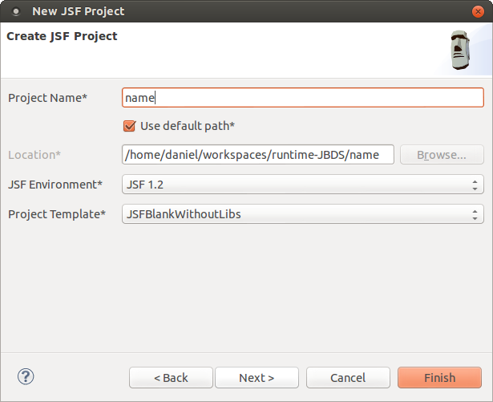Open the Project Template combo box
Viewport: 493px width, 402px height.
[302, 214]
